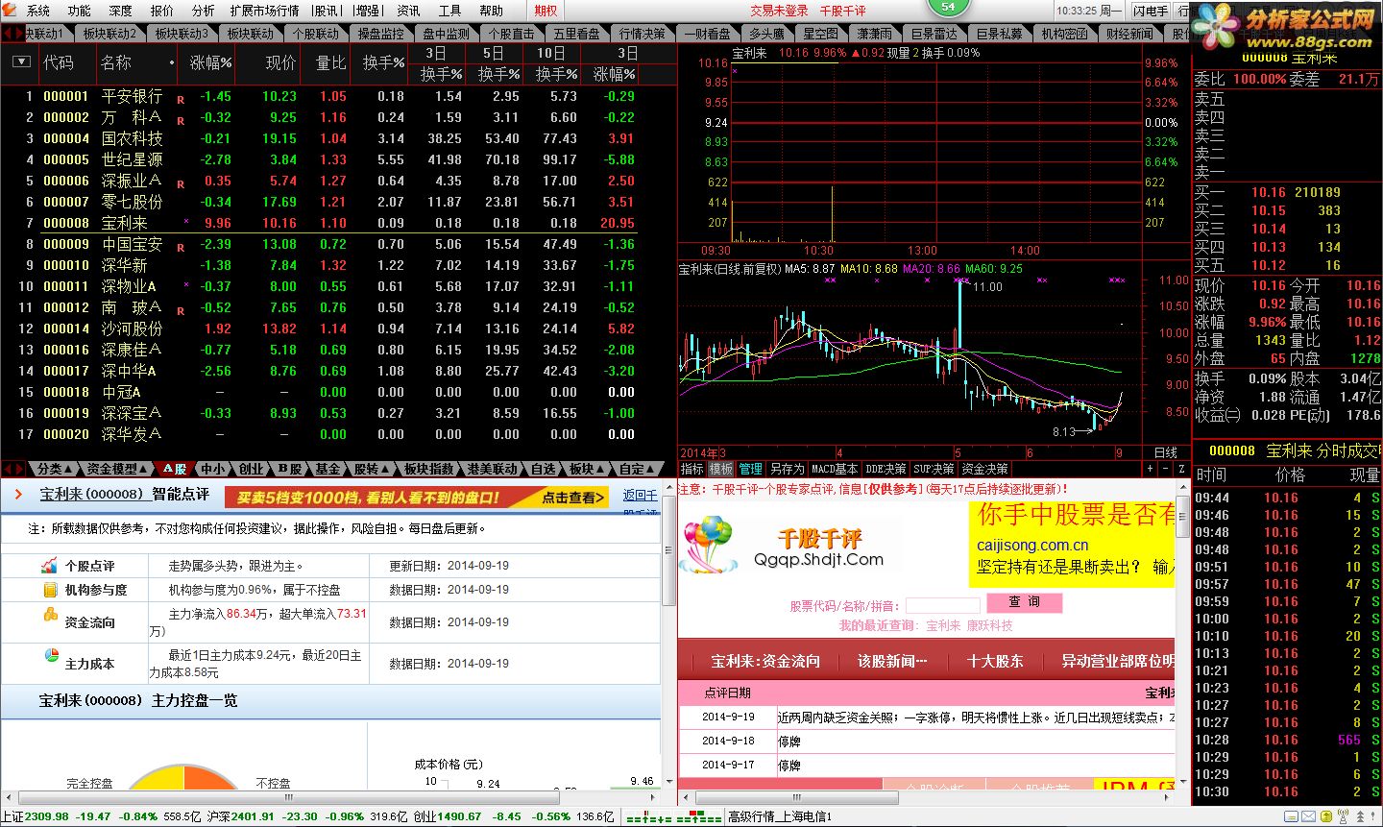This screenshot has height=827, width=1383.
Task: Click the antenna signal icon in status bar
Action: point(1343,816)
